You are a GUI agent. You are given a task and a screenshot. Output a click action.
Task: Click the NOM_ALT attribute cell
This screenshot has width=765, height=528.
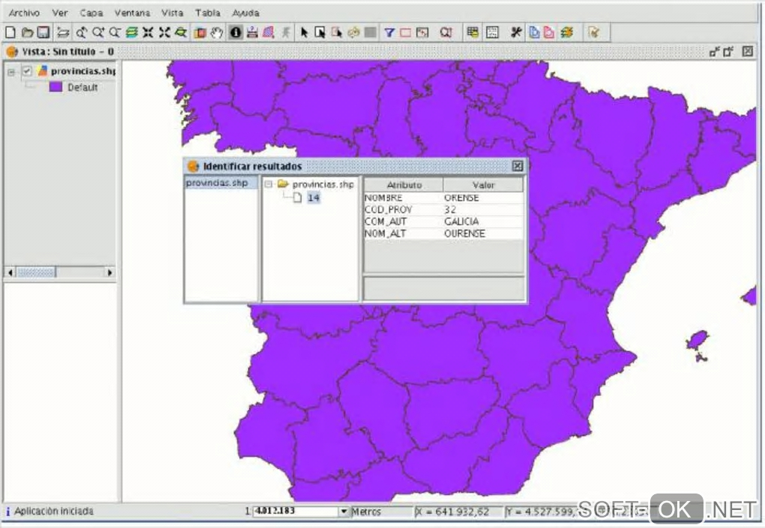click(x=404, y=233)
